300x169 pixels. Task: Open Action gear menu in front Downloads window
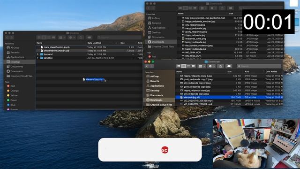click(211, 66)
